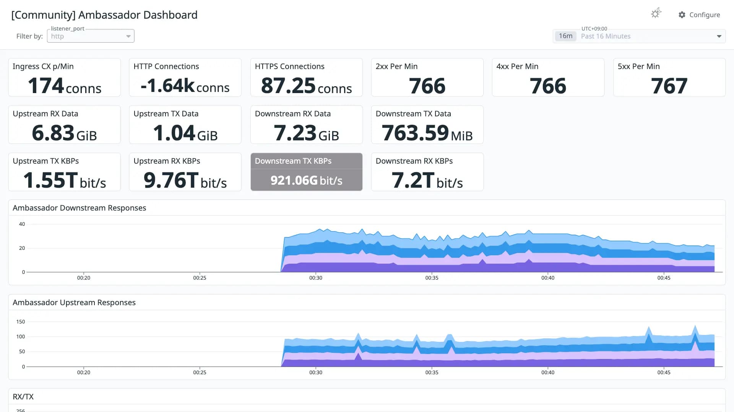The height and width of the screenshot is (412, 734).
Task: Click the 4xx Per Min widget
Action: 548,77
